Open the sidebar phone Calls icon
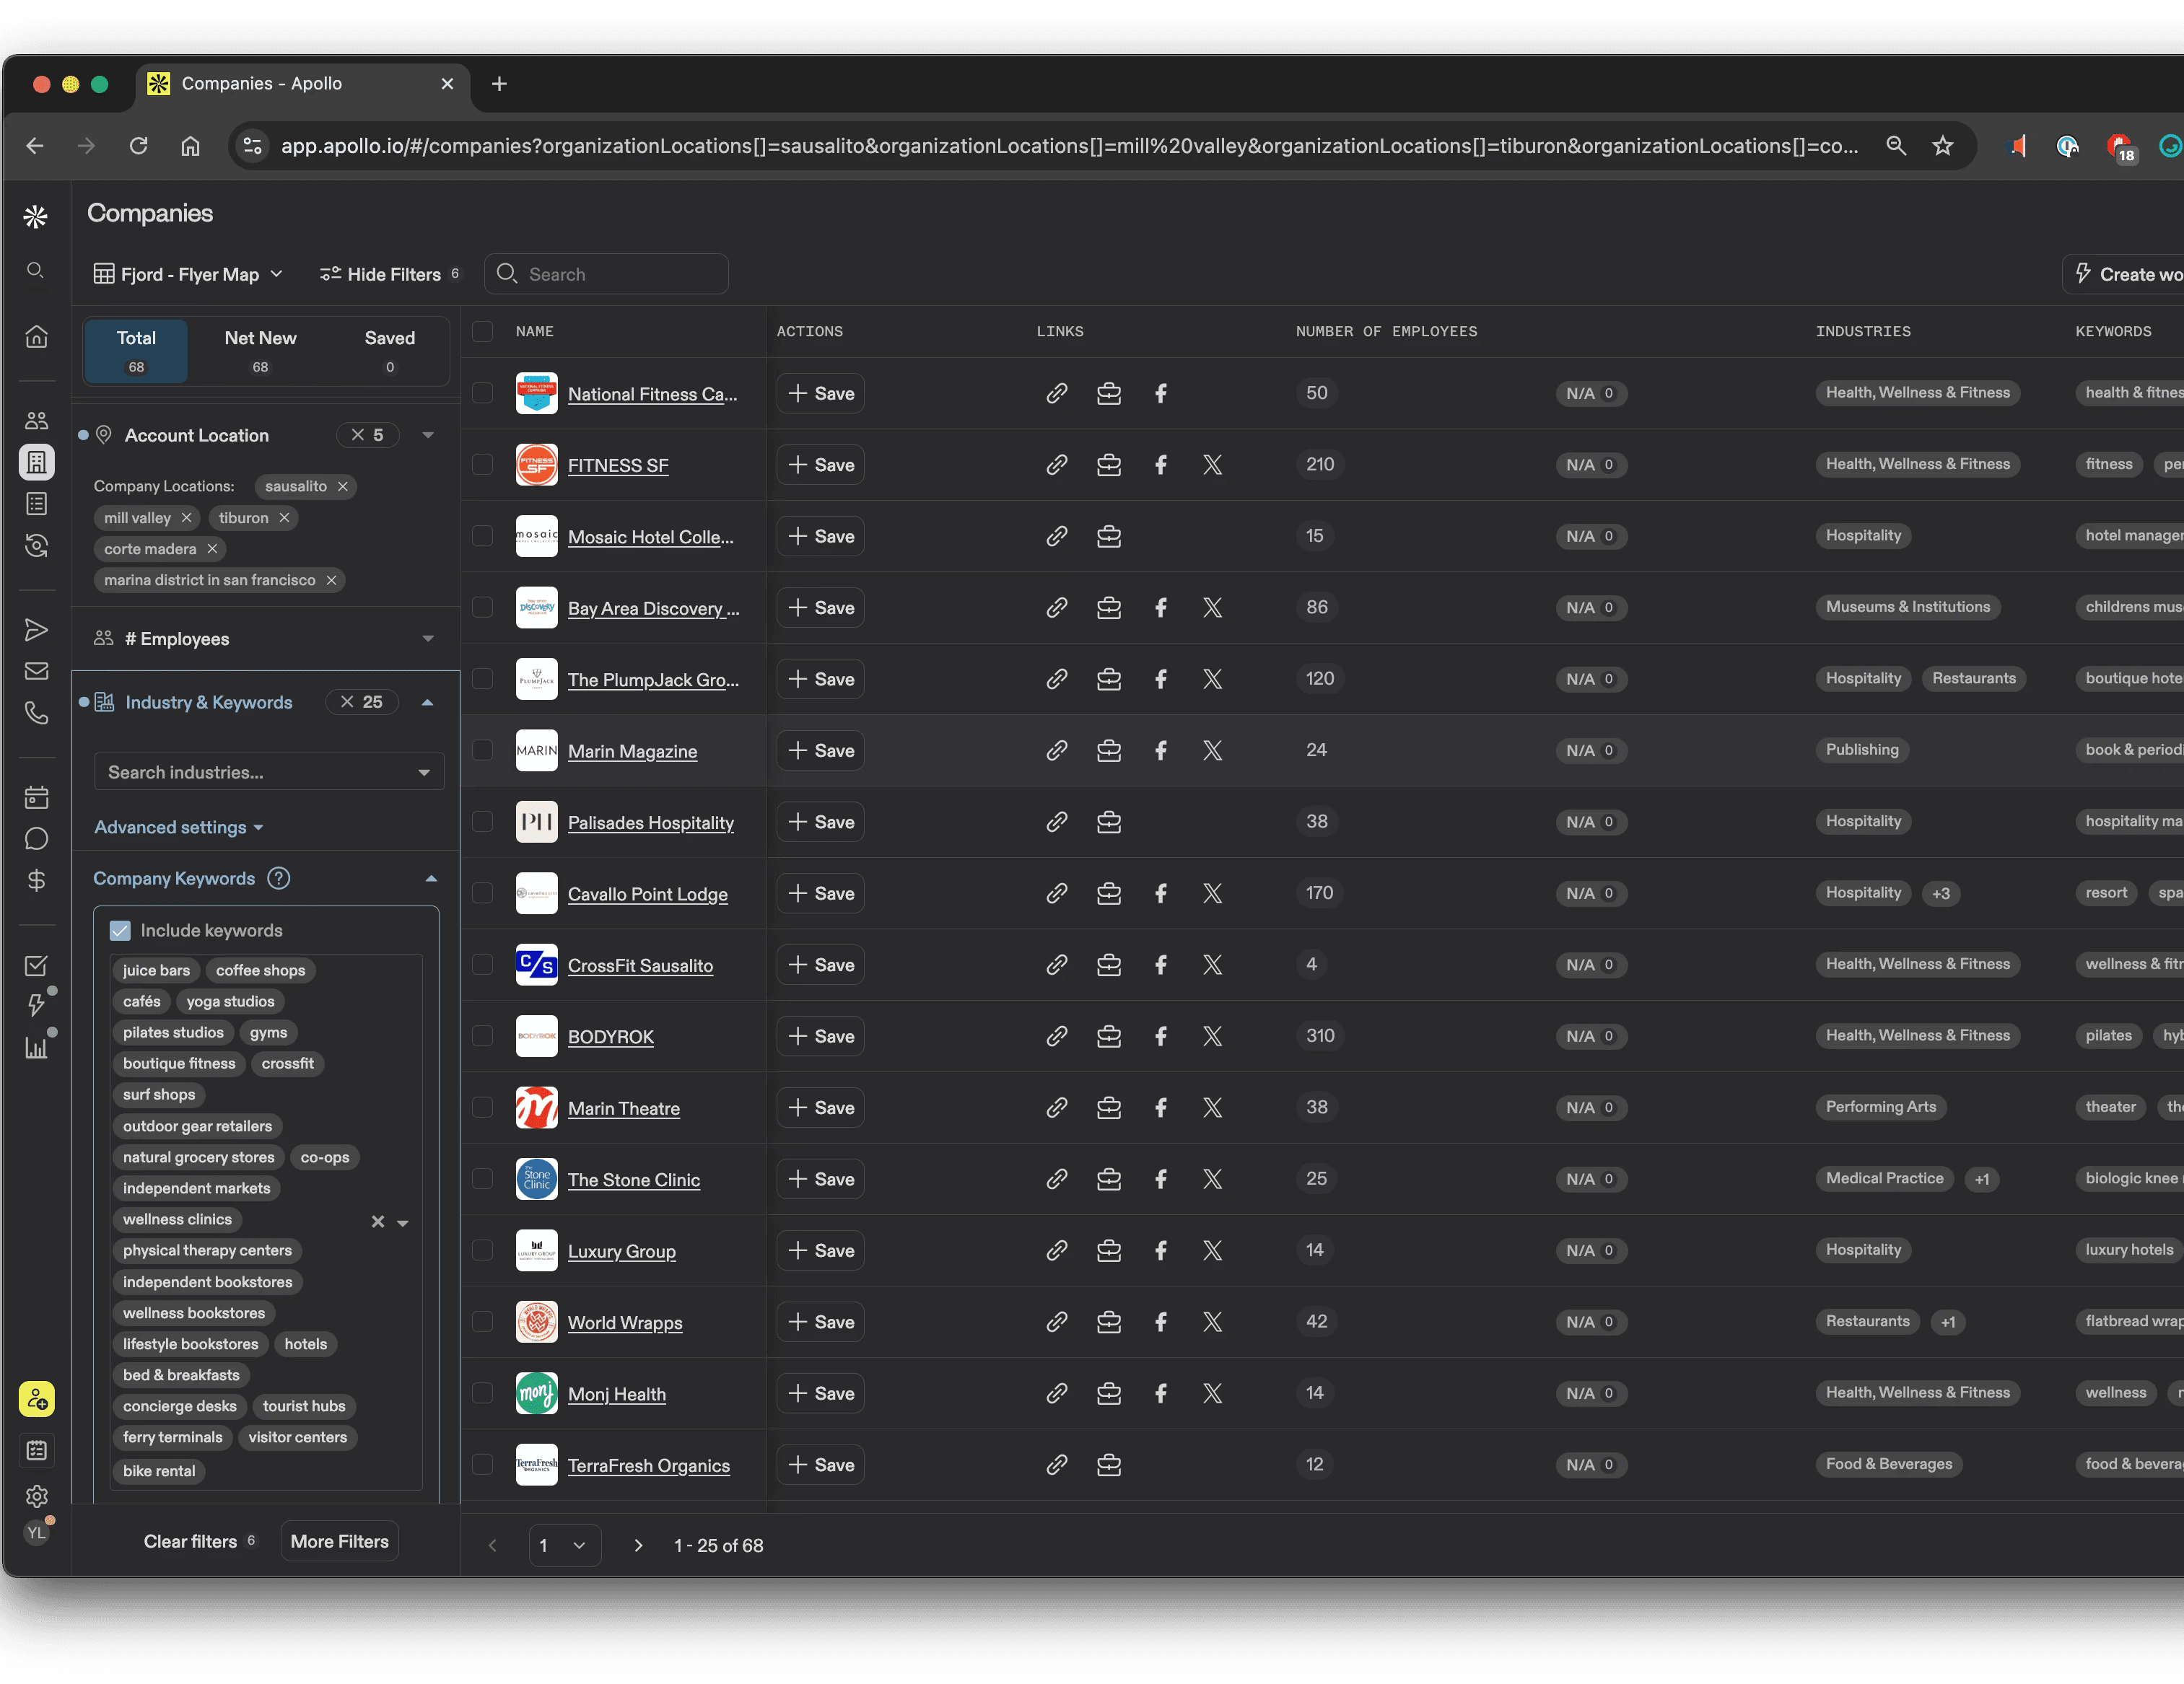 point(36,713)
